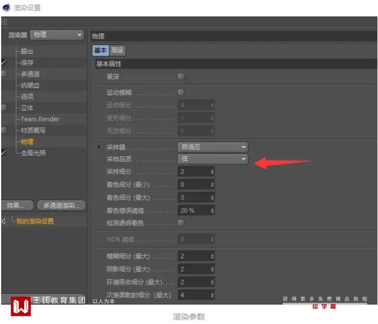
Task: Select 输出 in the render settings tree
Action: (x=27, y=51)
